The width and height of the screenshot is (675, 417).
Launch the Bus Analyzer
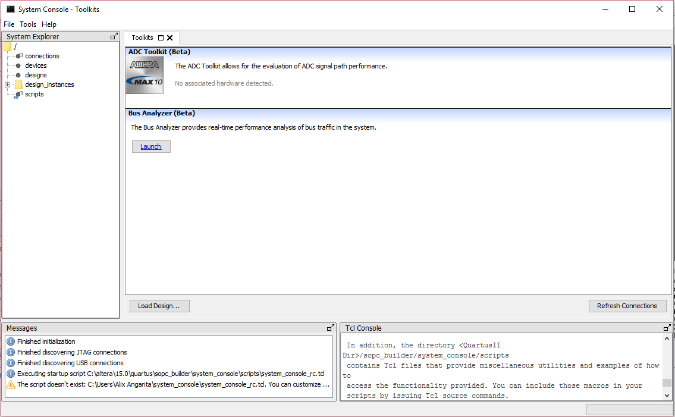(151, 146)
